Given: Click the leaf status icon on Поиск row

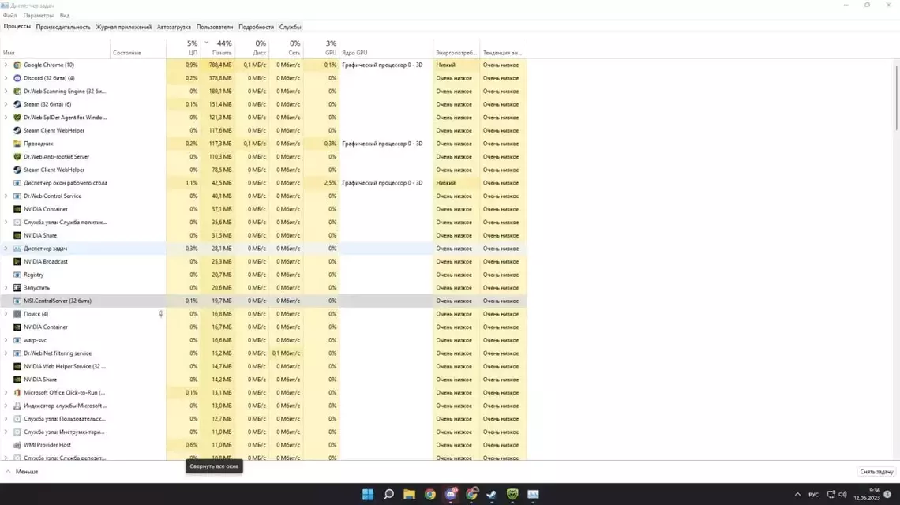Looking at the screenshot, I should coord(161,314).
